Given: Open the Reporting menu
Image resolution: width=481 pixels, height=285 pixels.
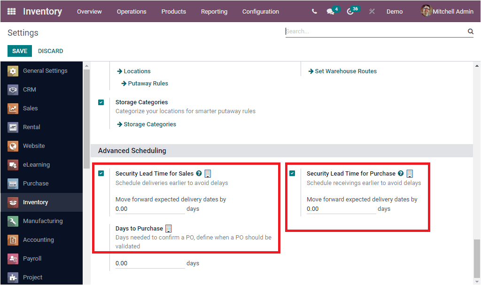Looking at the screenshot, I should tap(214, 11).
